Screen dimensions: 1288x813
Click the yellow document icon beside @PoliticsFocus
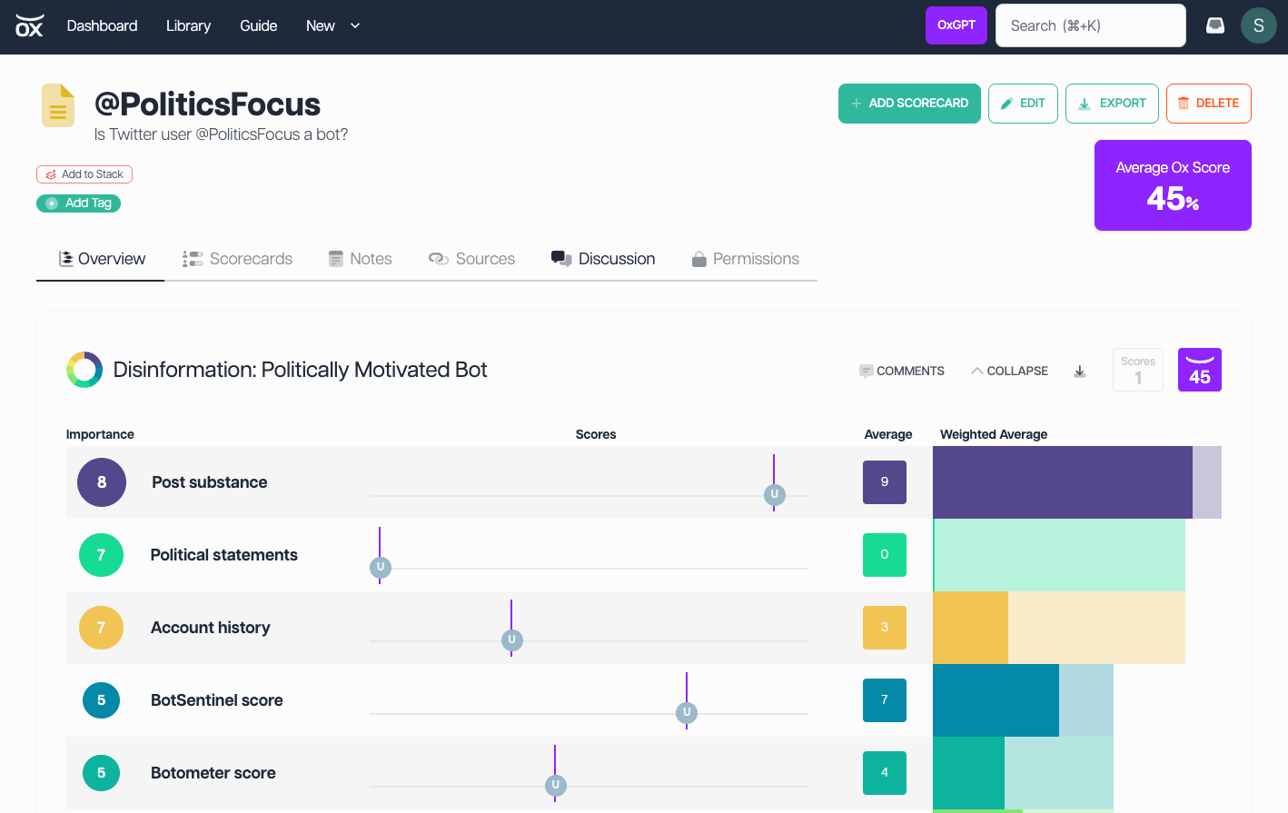pos(58,105)
